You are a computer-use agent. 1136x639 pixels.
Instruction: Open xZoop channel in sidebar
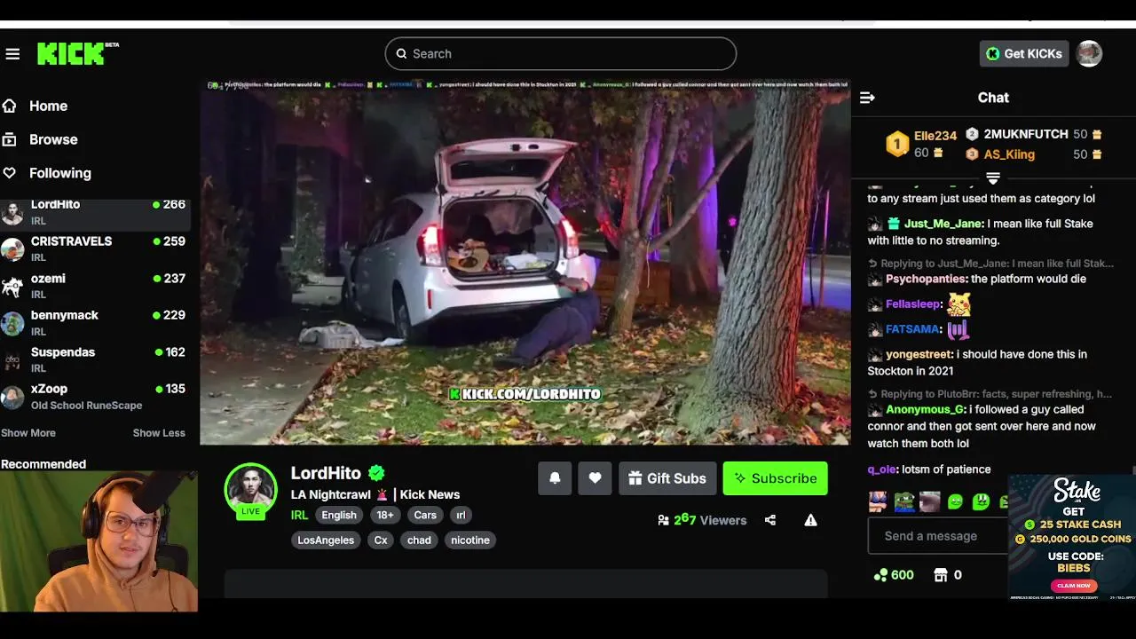click(93, 396)
